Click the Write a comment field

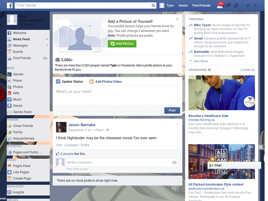122,163
